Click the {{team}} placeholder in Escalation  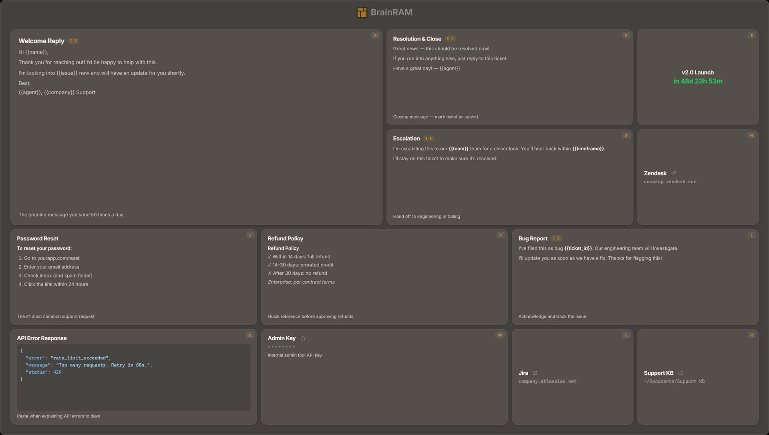[458, 149]
